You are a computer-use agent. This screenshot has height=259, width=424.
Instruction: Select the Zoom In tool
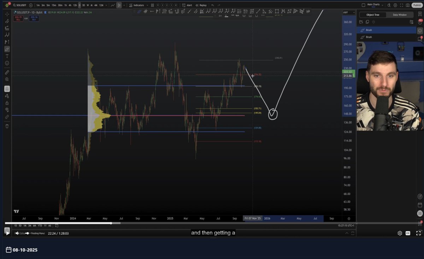pos(7,80)
